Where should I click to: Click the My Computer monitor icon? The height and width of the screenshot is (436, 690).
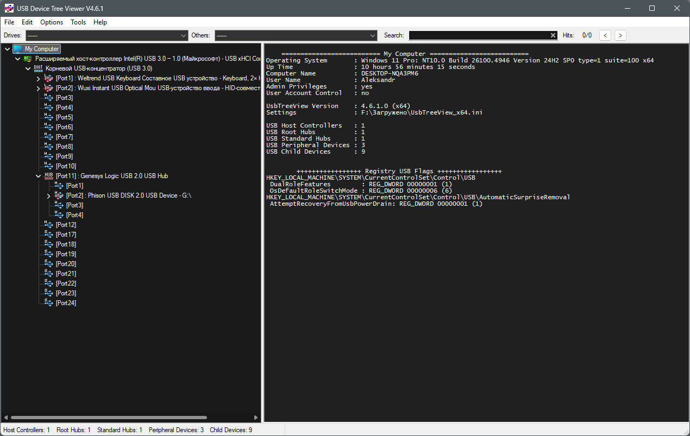(x=18, y=49)
